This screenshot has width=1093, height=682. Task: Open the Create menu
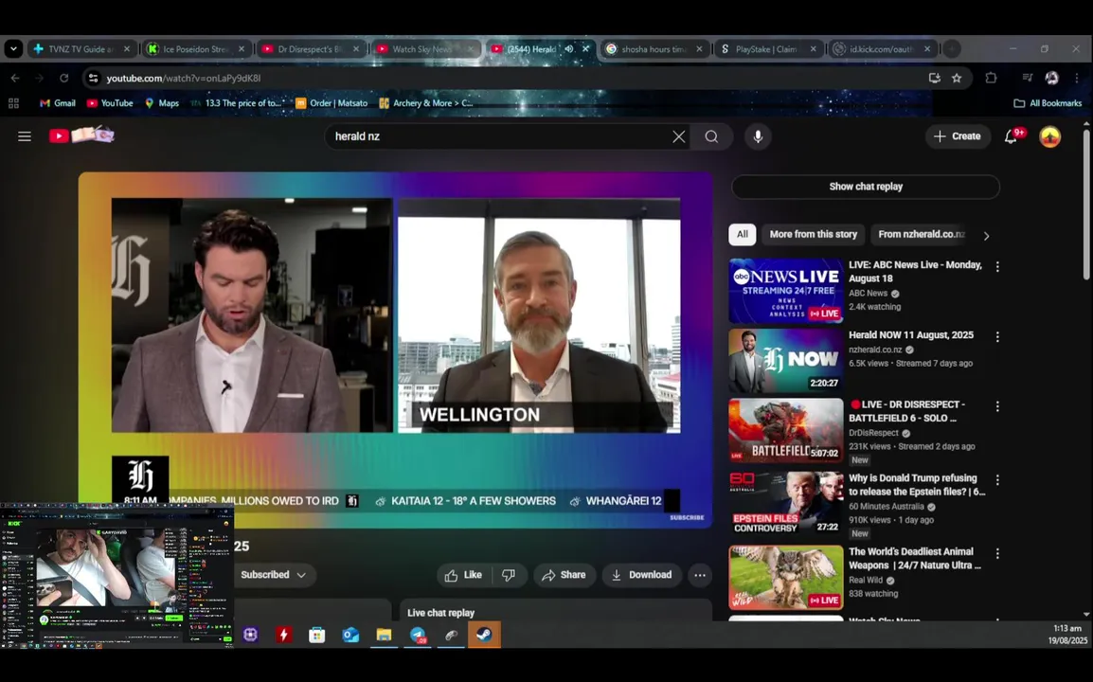click(957, 136)
